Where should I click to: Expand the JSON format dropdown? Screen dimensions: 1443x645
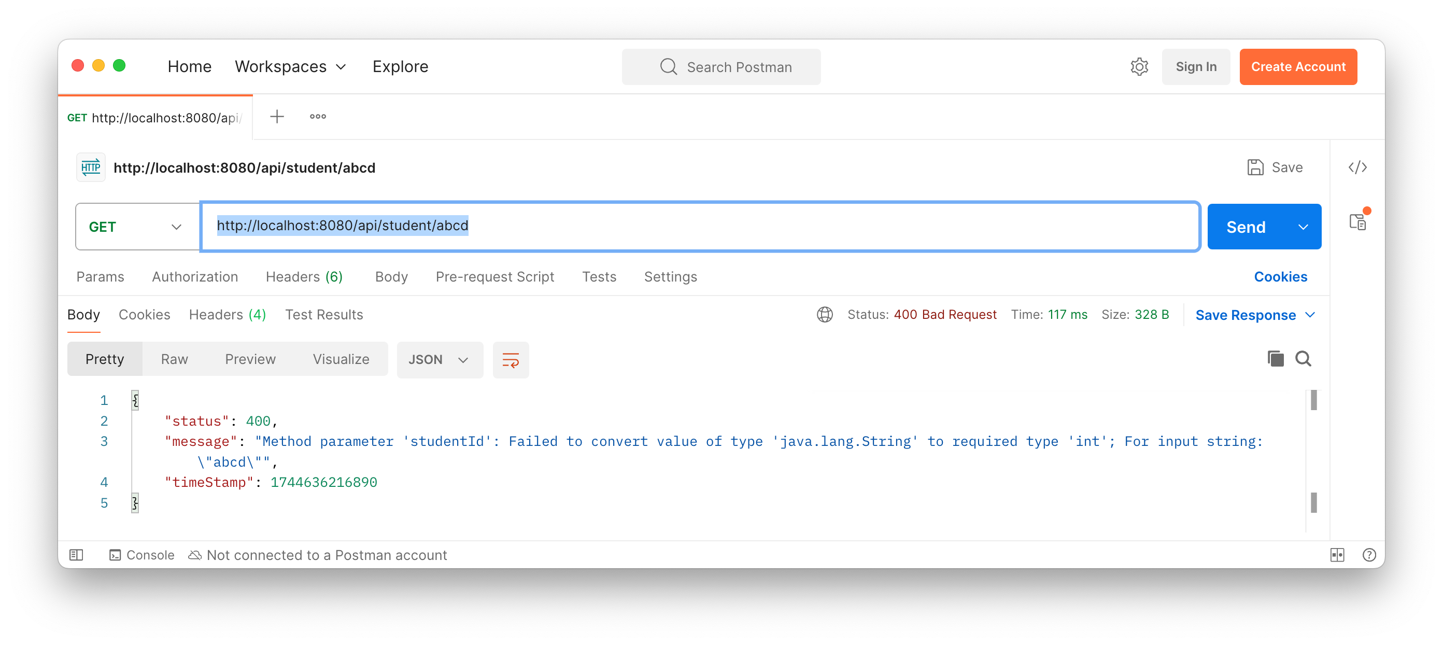pyautogui.click(x=439, y=360)
